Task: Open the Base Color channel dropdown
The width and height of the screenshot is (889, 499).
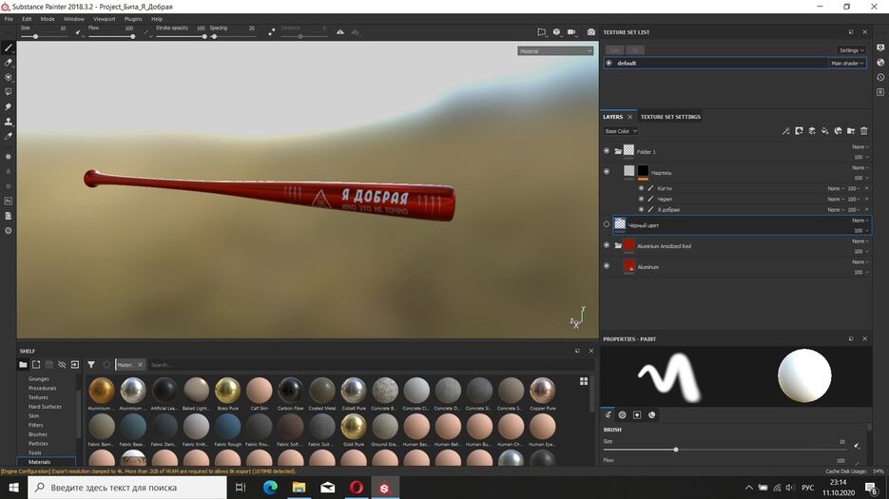Action: point(621,131)
